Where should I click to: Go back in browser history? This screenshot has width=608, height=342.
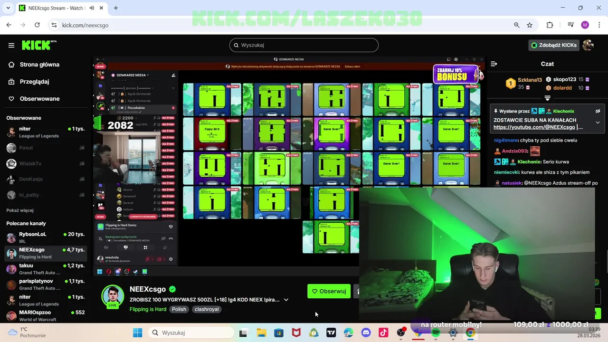(9, 25)
